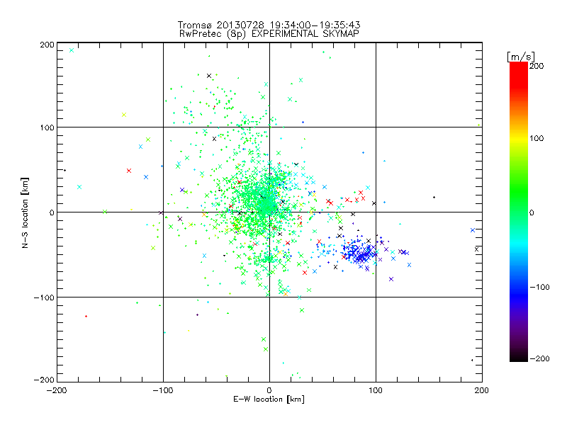Image resolution: width=567 pixels, height=425 pixels.
Task: Click the colorbar tick label '100'
Action: [x=537, y=138]
